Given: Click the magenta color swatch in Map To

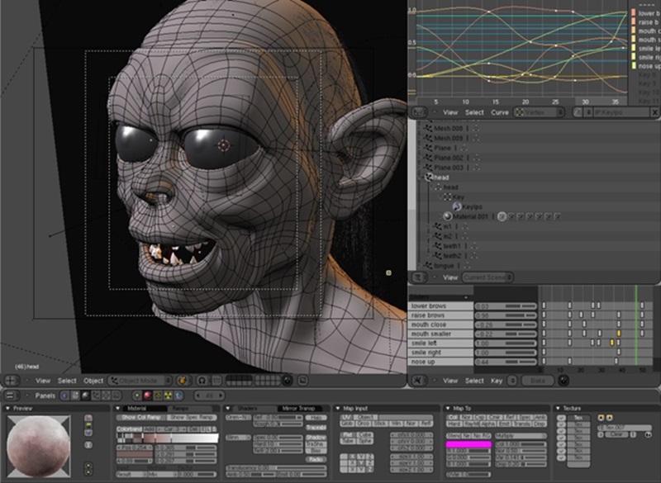Looking at the screenshot, I should 468,444.
